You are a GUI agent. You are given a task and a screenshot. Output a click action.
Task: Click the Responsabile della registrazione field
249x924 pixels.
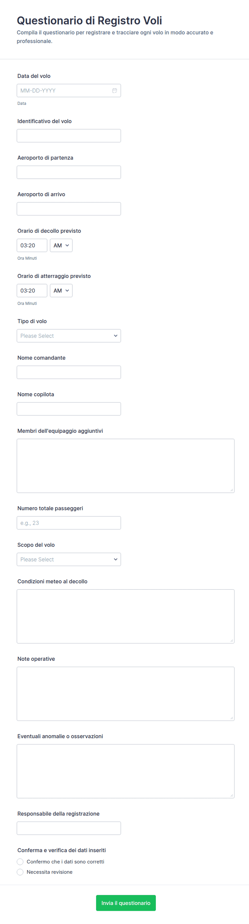click(69, 829)
